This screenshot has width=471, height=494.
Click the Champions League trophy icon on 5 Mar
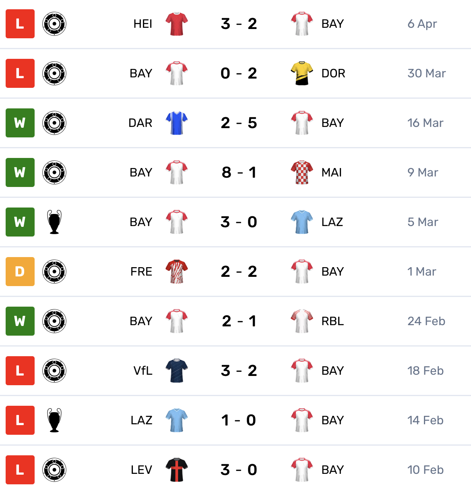point(54,222)
